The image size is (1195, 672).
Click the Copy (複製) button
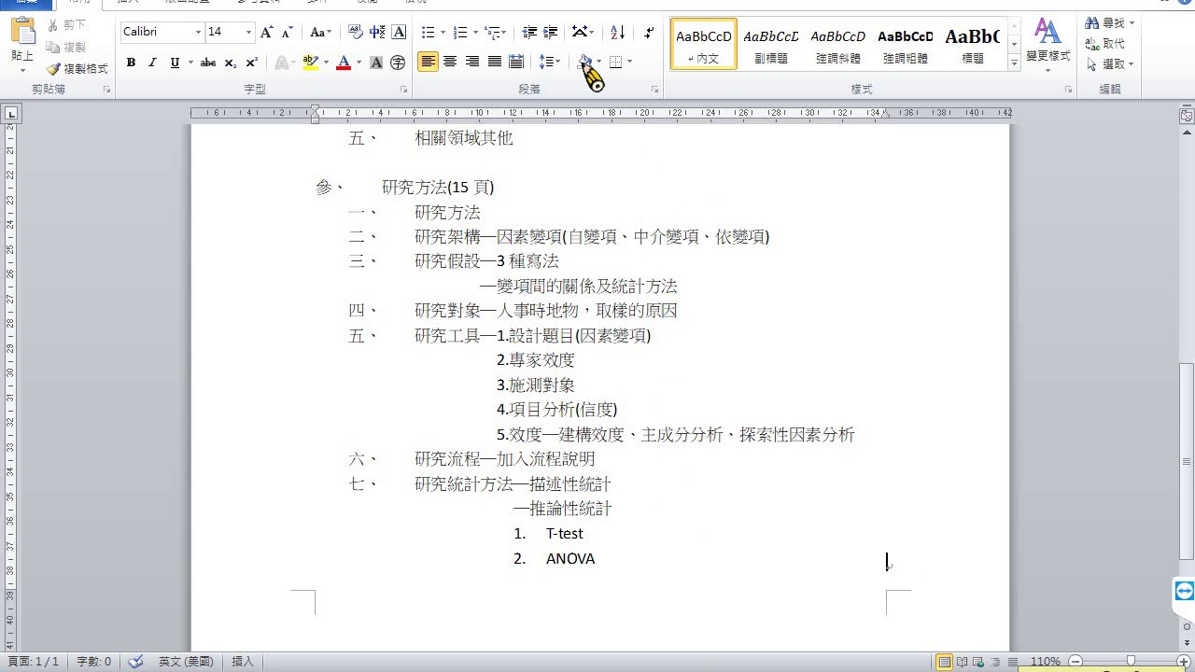click(65, 47)
